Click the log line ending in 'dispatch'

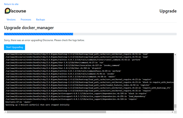pyautogui.click(x=54, y=68)
